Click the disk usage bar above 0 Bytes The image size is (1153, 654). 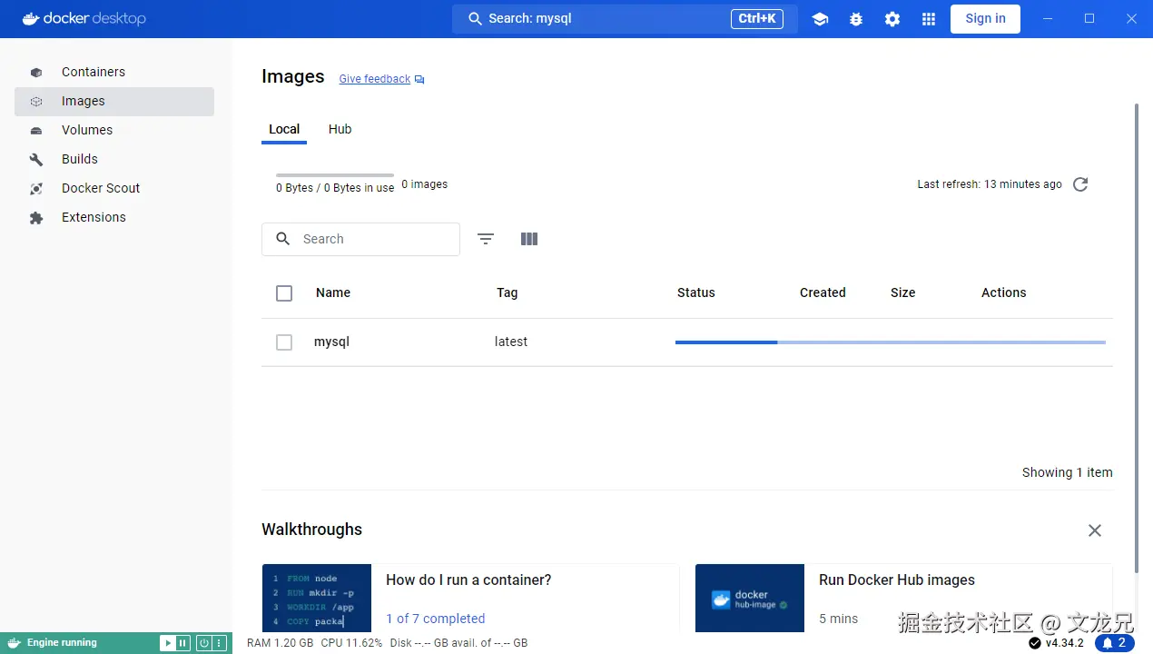(x=335, y=175)
